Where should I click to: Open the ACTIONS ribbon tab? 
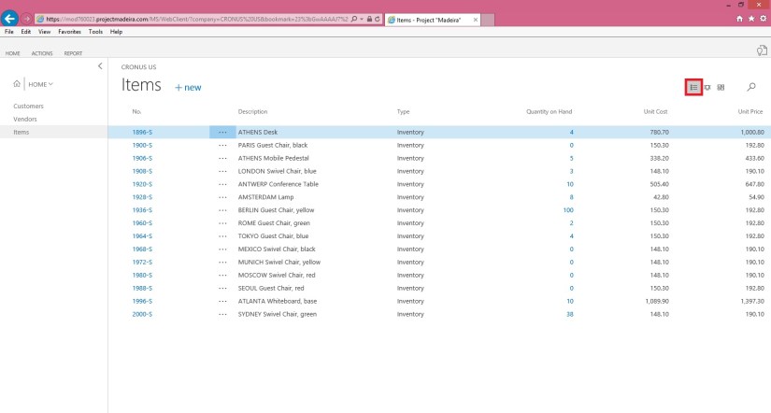pos(42,53)
